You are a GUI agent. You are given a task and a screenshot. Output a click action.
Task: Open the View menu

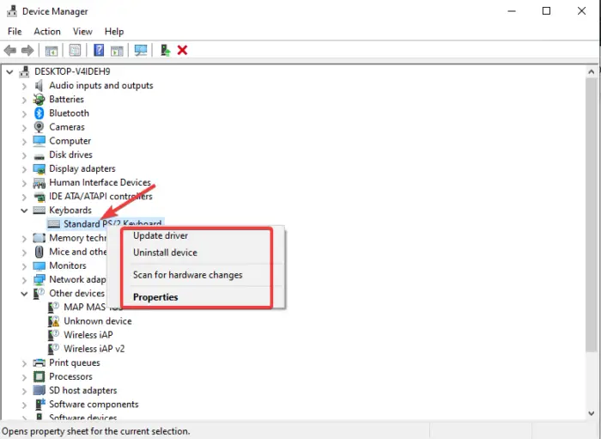82,32
